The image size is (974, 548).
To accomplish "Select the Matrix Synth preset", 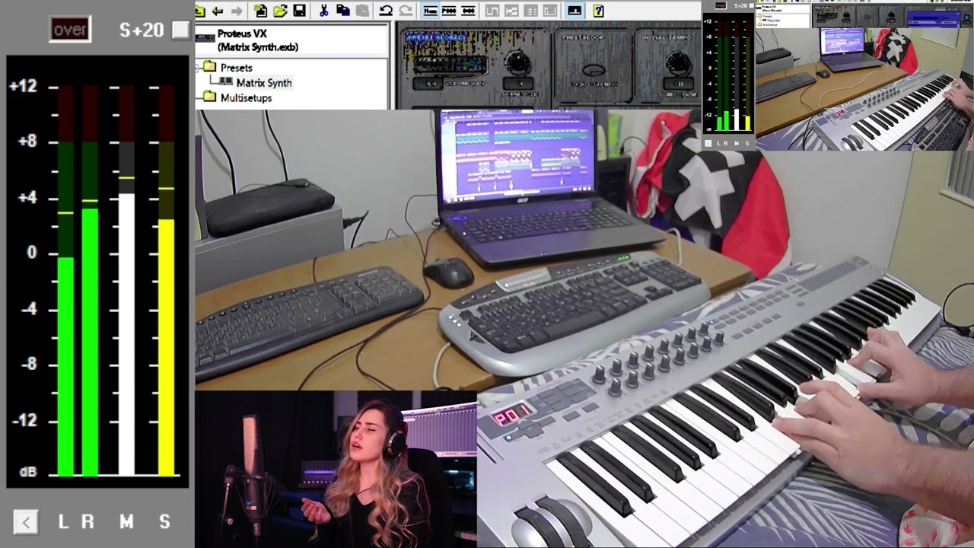I will coord(263,83).
